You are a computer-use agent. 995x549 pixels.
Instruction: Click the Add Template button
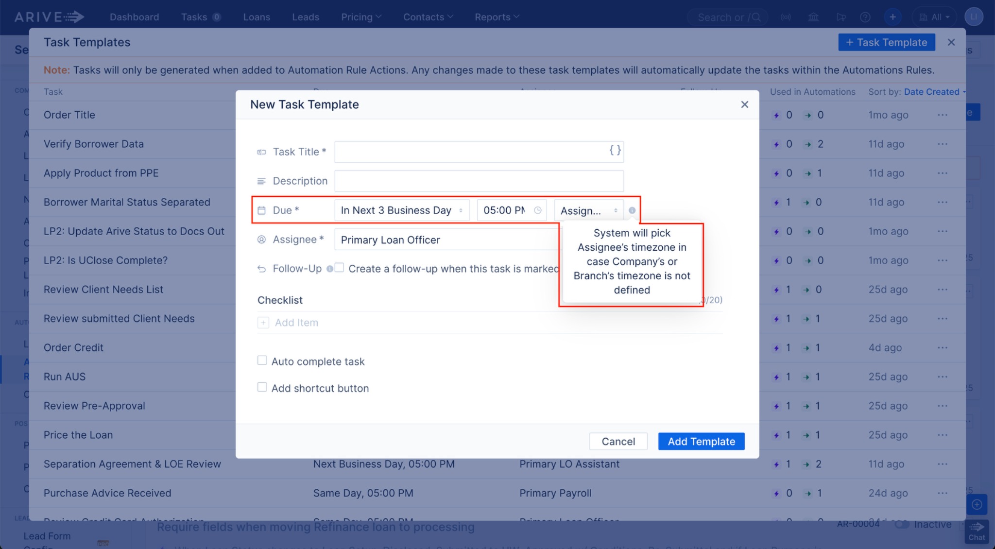(701, 441)
